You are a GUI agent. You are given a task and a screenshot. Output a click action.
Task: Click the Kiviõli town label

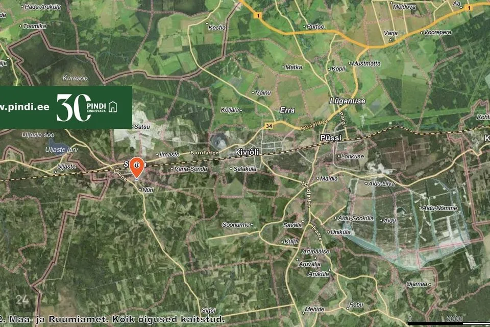tap(247, 152)
